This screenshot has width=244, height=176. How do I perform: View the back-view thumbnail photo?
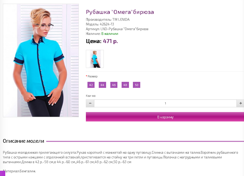95,59
